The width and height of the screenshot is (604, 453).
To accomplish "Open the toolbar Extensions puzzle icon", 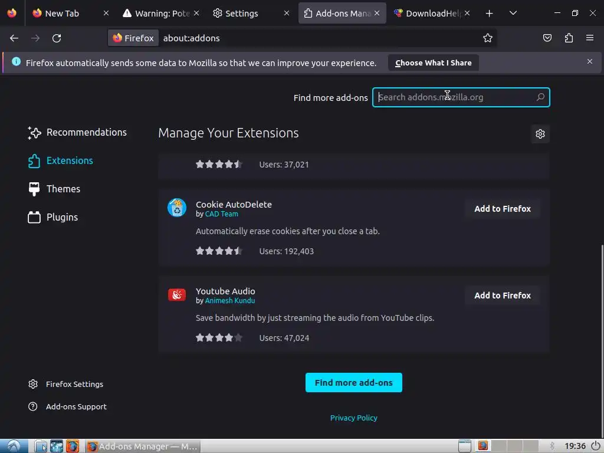I will 569,38.
